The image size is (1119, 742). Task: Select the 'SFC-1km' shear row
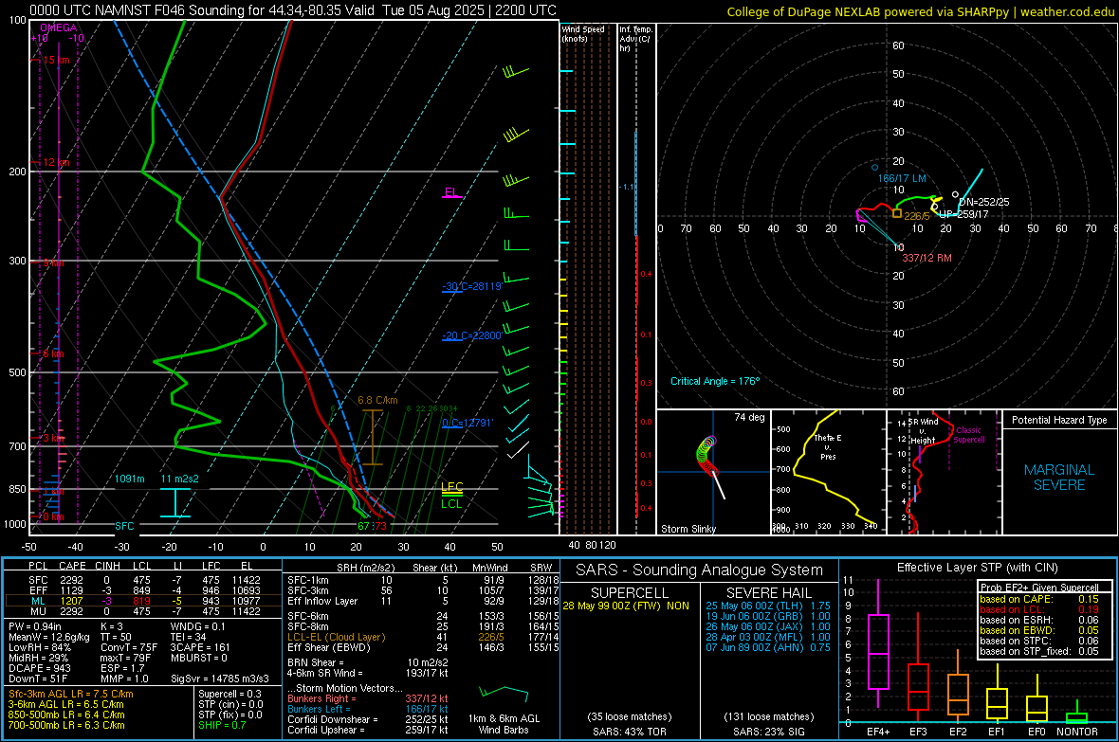423,580
